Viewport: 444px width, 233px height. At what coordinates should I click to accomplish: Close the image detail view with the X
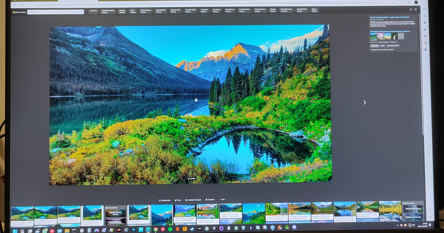click(x=416, y=9)
